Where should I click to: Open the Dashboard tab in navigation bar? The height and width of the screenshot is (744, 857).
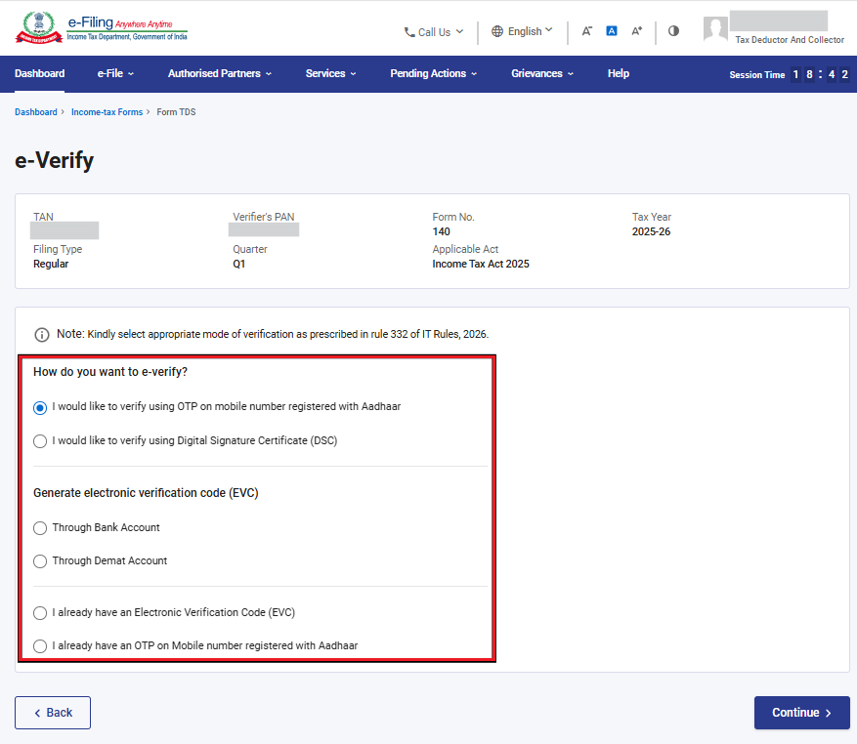(x=39, y=74)
